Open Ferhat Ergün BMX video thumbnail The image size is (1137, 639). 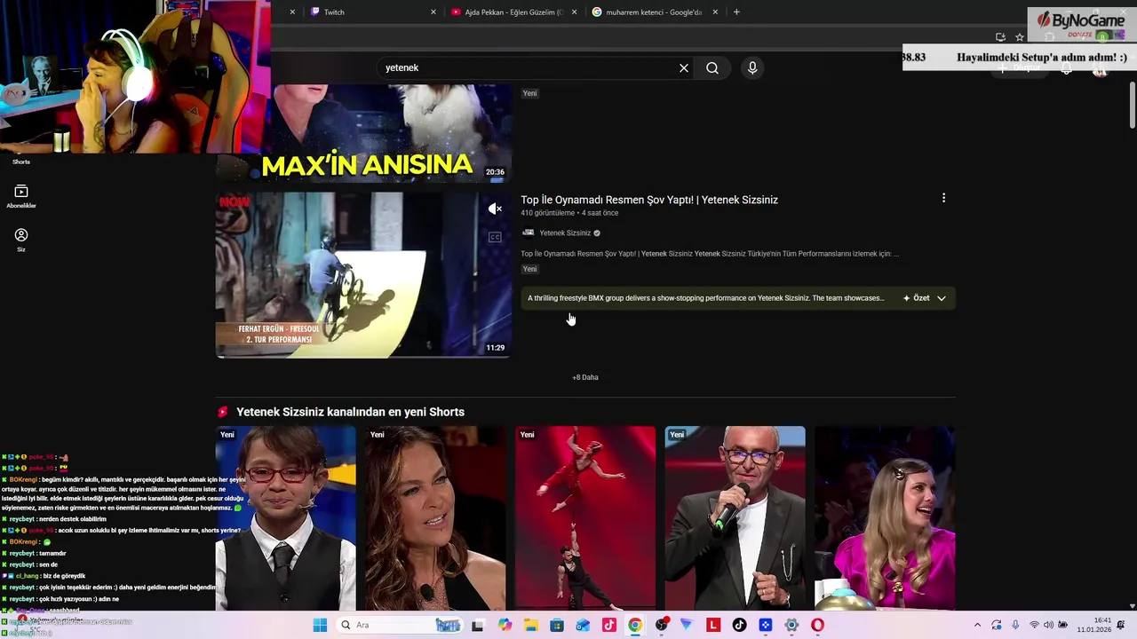363,275
